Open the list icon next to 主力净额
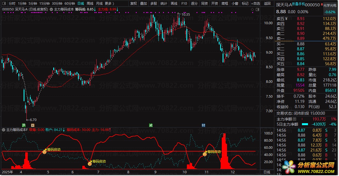 [x=295, y=119]
